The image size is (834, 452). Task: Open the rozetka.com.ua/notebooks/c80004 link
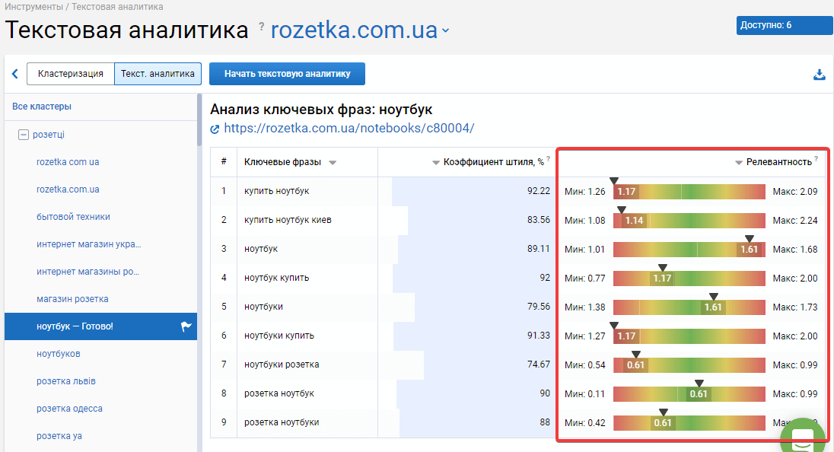(349, 128)
